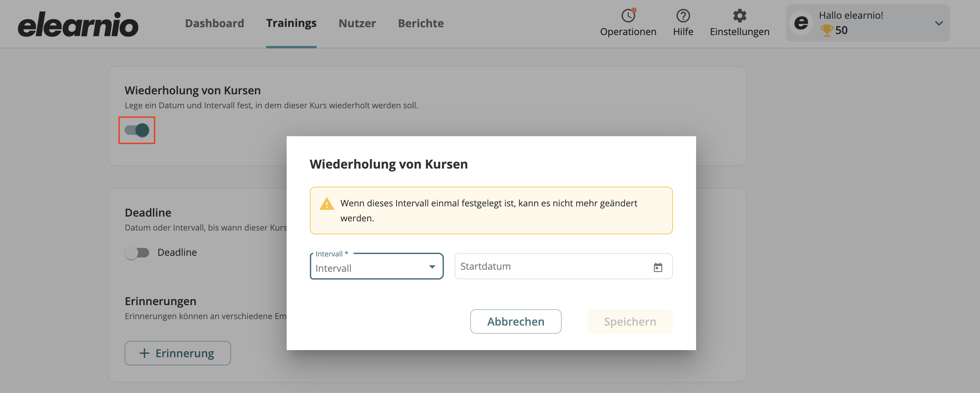Image resolution: width=980 pixels, height=393 pixels.
Task: Open Einstellungen gear icon
Action: [x=739, y=16]
